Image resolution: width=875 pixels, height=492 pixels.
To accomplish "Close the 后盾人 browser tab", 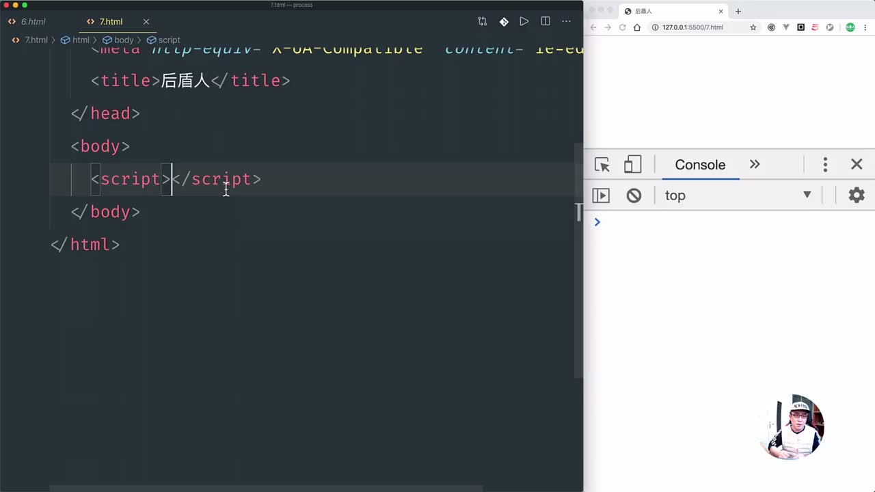I will 721,11.
